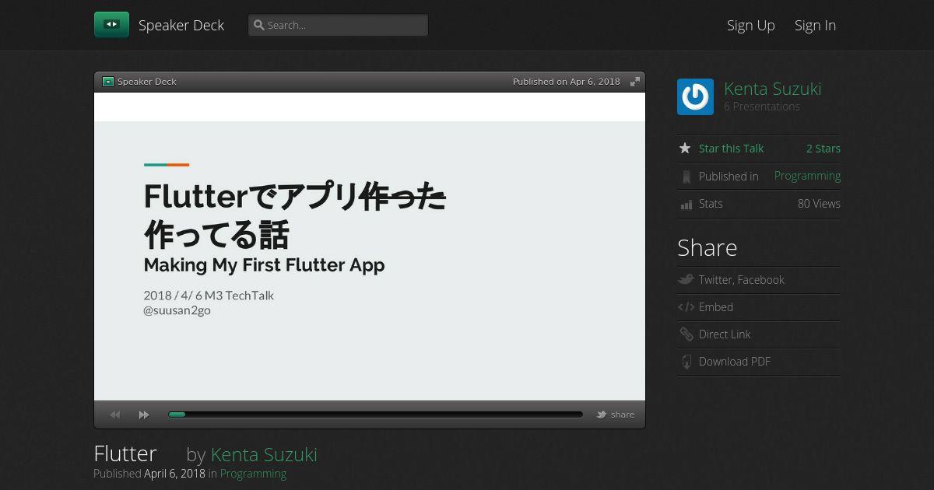This screenshot has width=934, height=490.
Task: Open the Embed option
Action: click(716, 307)
